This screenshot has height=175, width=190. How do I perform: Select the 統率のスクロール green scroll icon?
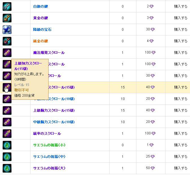(7, 134)
